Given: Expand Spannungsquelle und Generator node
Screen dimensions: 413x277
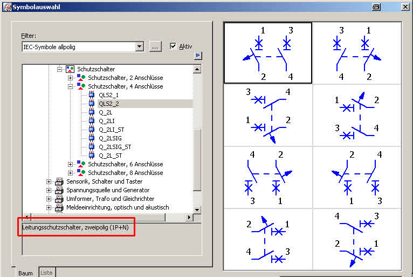Looking at the screenshot, I should click(49, 190).
